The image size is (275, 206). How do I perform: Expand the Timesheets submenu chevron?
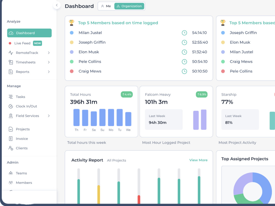click(49, 62)
